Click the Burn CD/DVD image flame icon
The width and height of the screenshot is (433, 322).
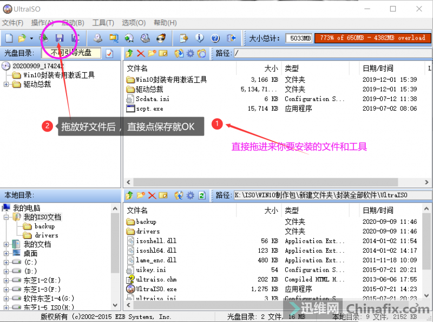tap(161, 38)
